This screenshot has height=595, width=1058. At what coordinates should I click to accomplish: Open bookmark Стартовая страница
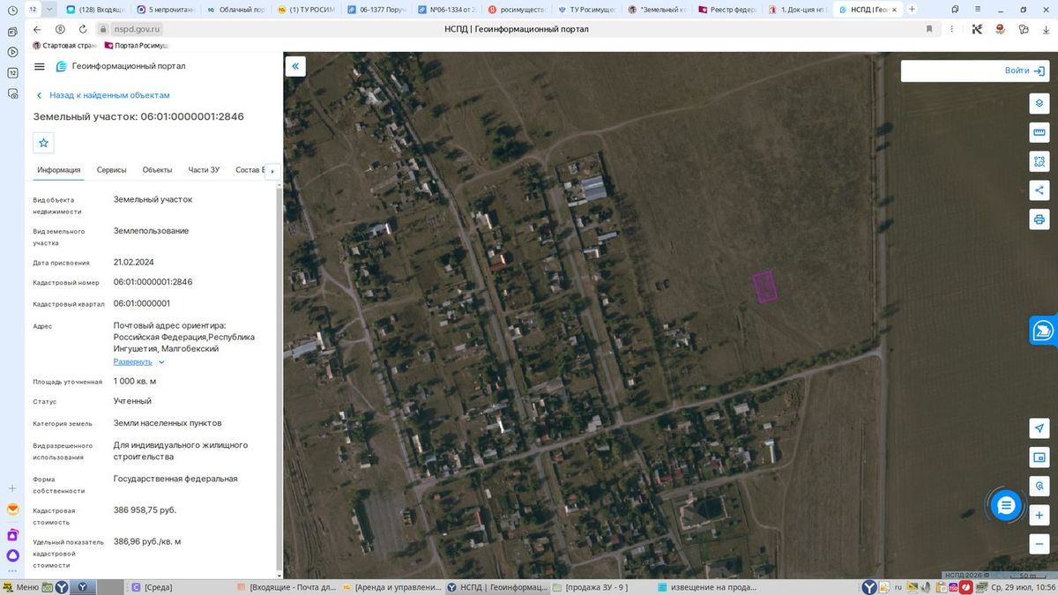(66, 45)
